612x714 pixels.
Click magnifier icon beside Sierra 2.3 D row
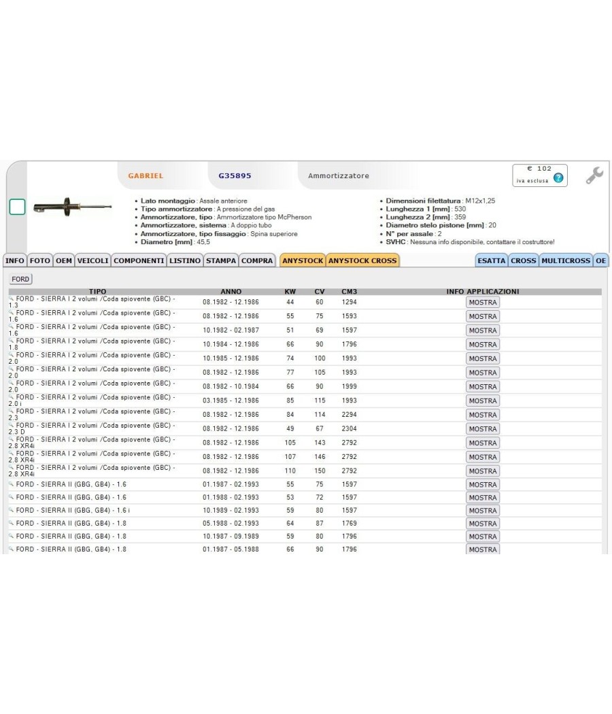pyautogui.click(x=12, y=425)
